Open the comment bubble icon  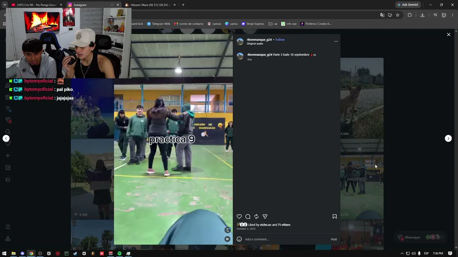248,216
